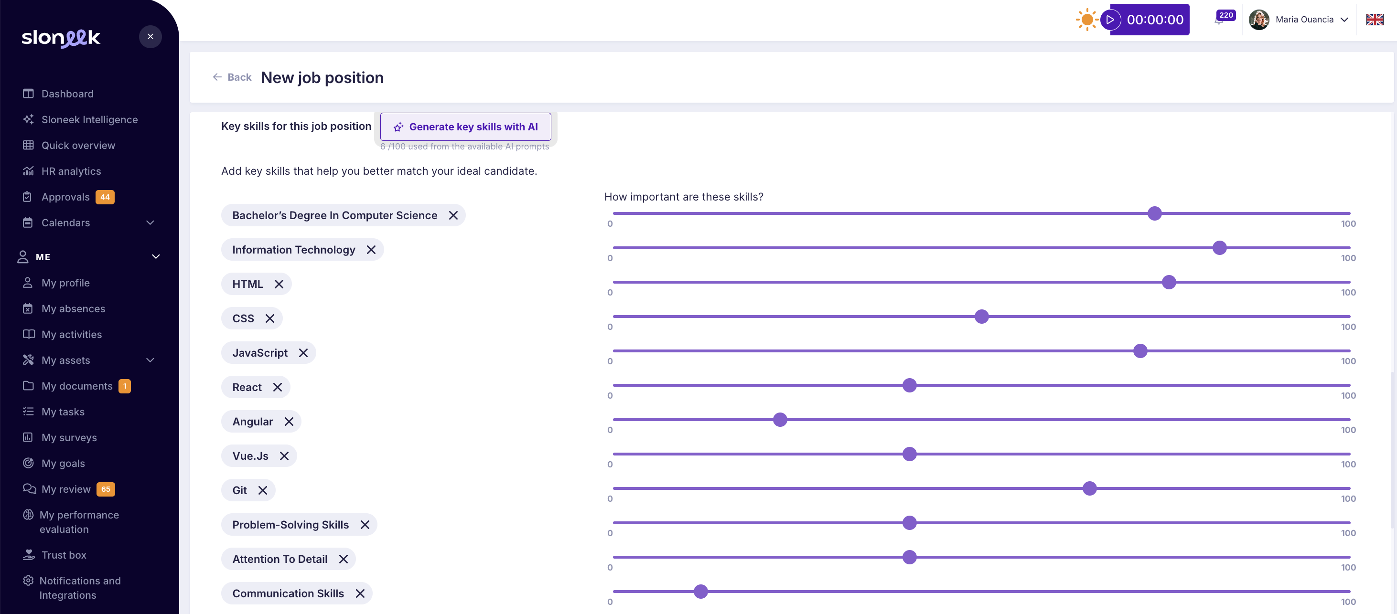Go Back from New job position
The height and width of the screenshot is (614, 1397).
(x=232, y=77)
